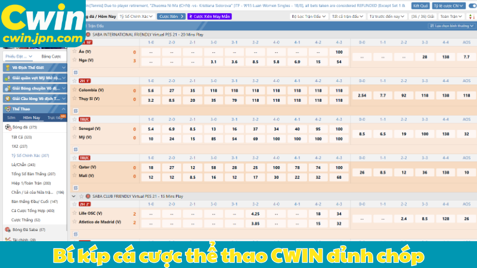Image resolution: width=477 pixels, height=268 pixels.
Task: Switch to the Hôm Nay tab
Action: coord(27,118)
